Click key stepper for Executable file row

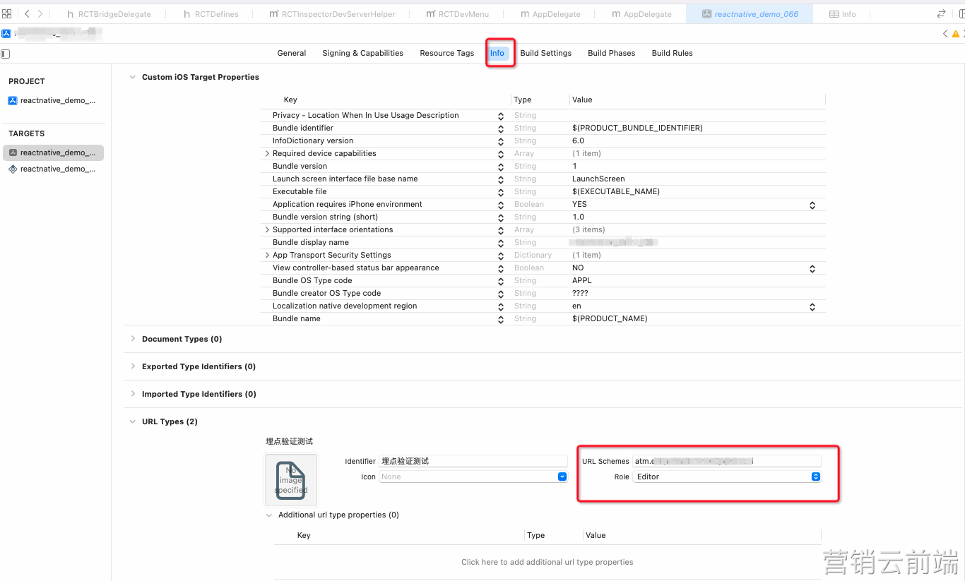[x=500, y=192]
